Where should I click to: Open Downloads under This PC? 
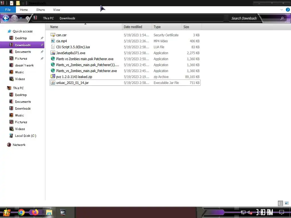(x=23, y=108)
